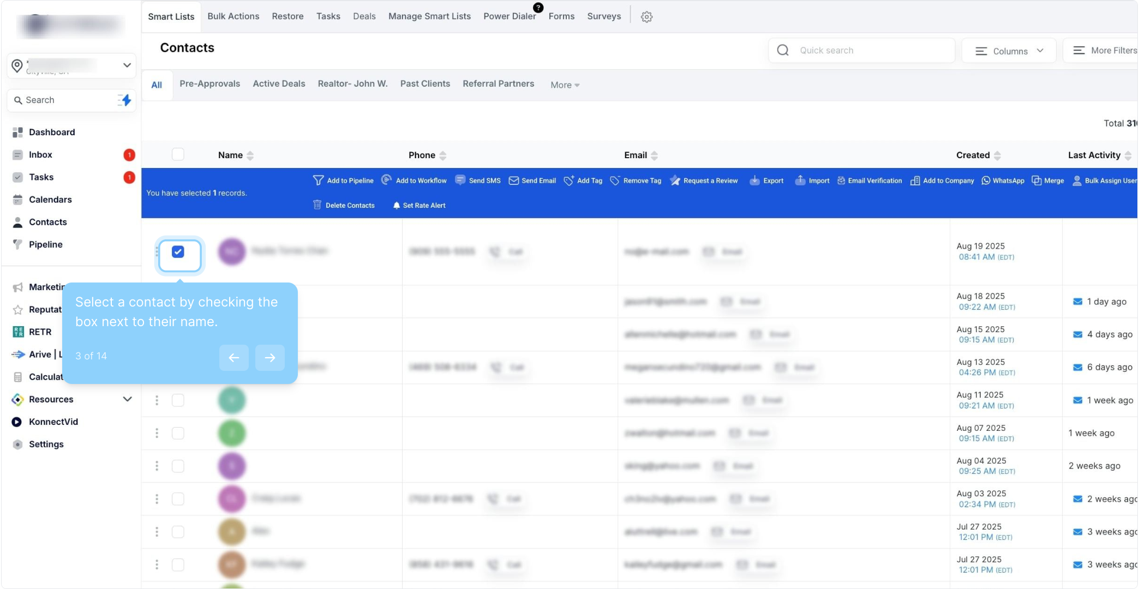The width and height of the screenshot is (1139, 589).
Task: Switch to the Past Clients tab
Action: pos(425,84)
